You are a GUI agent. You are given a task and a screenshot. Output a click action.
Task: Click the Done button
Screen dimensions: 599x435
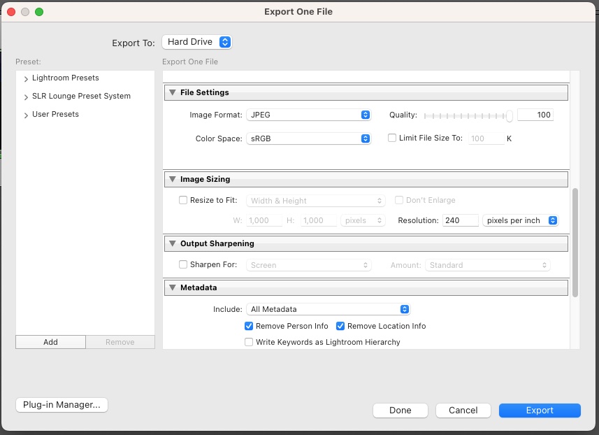400,410
